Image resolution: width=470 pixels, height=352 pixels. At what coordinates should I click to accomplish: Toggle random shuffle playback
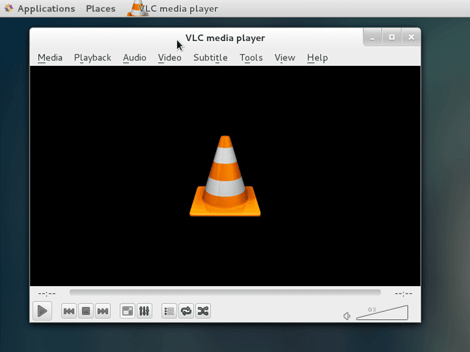(x=203, y=311)
